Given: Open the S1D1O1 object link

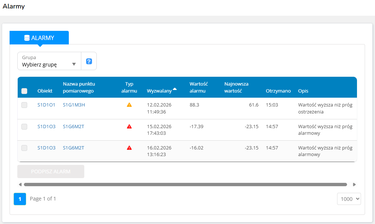Looking at the screenshot, I should [46, 105].
